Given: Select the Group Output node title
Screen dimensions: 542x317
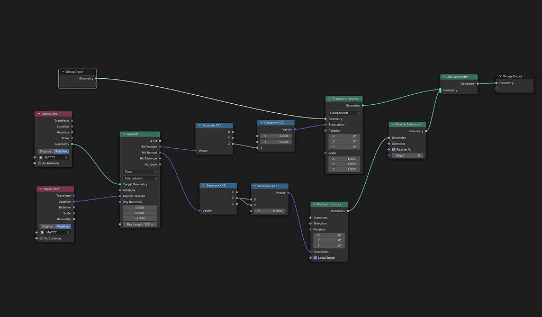Looking at the screenshot, I should 512,76.
